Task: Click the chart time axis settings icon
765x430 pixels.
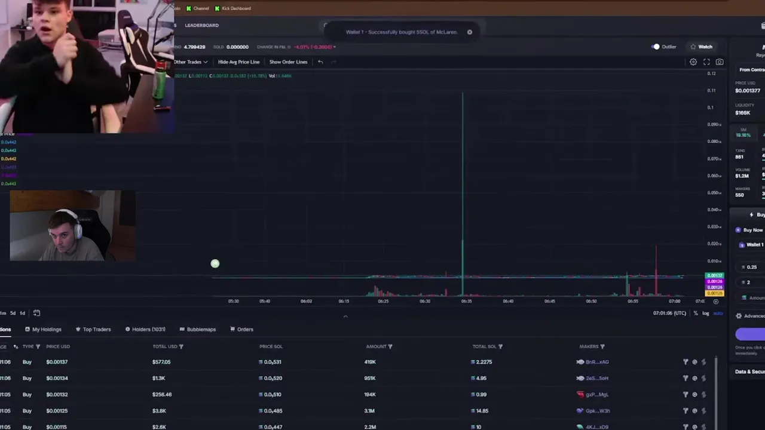Action: 715,302
